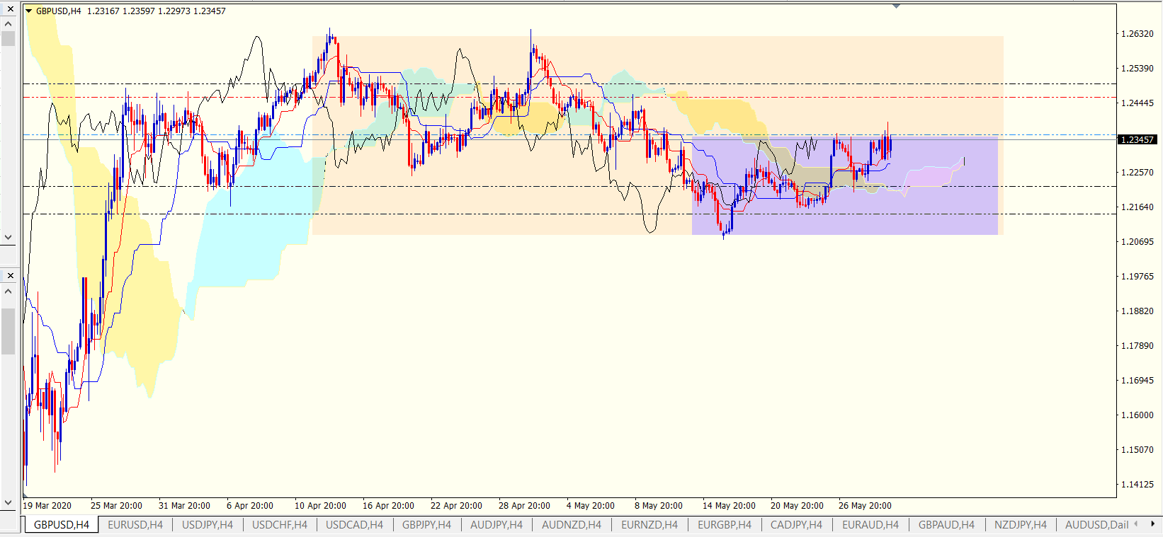This screenshot has width=1163, height=537.
Task: Click the upper panel scroll-up arrow
Action: 8,24
